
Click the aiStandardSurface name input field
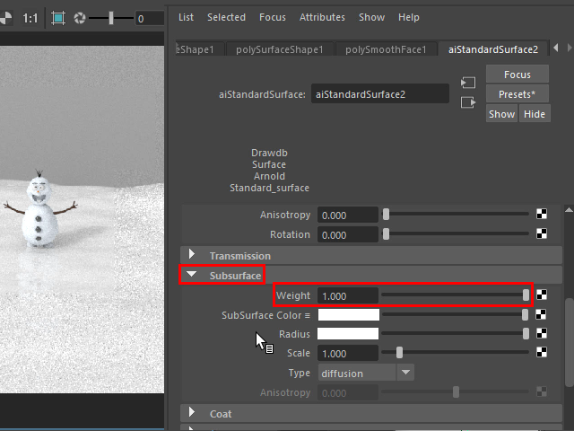(380, 93)
